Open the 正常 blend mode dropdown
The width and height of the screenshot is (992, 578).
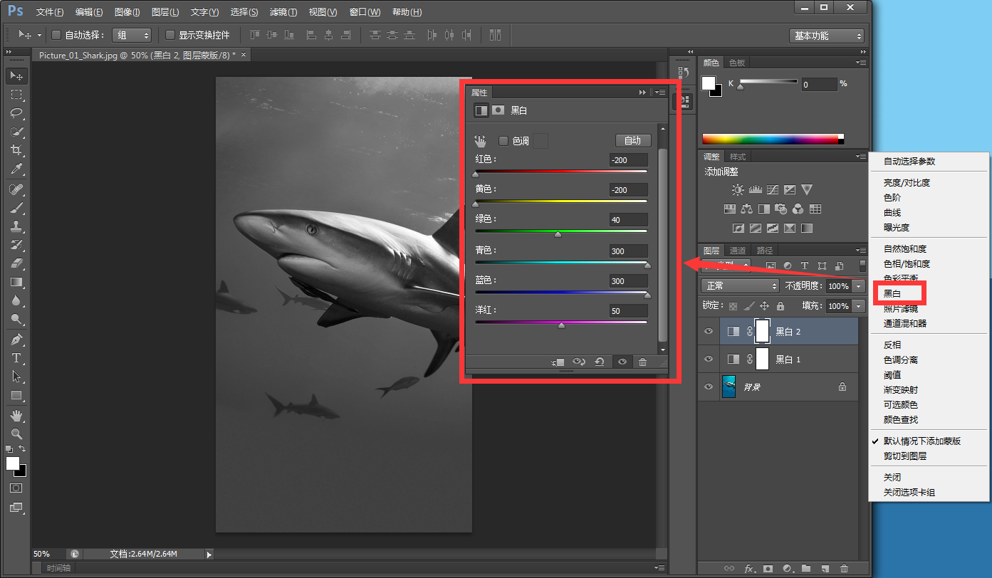click(740, 285)
